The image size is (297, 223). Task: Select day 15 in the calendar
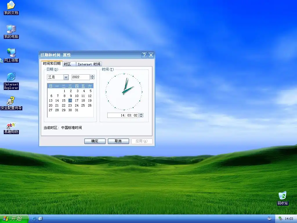point(64,100)
